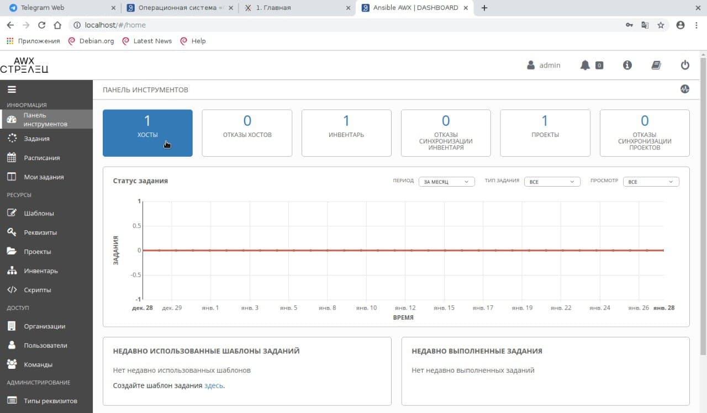Open the About info icon

coord(627,65)
